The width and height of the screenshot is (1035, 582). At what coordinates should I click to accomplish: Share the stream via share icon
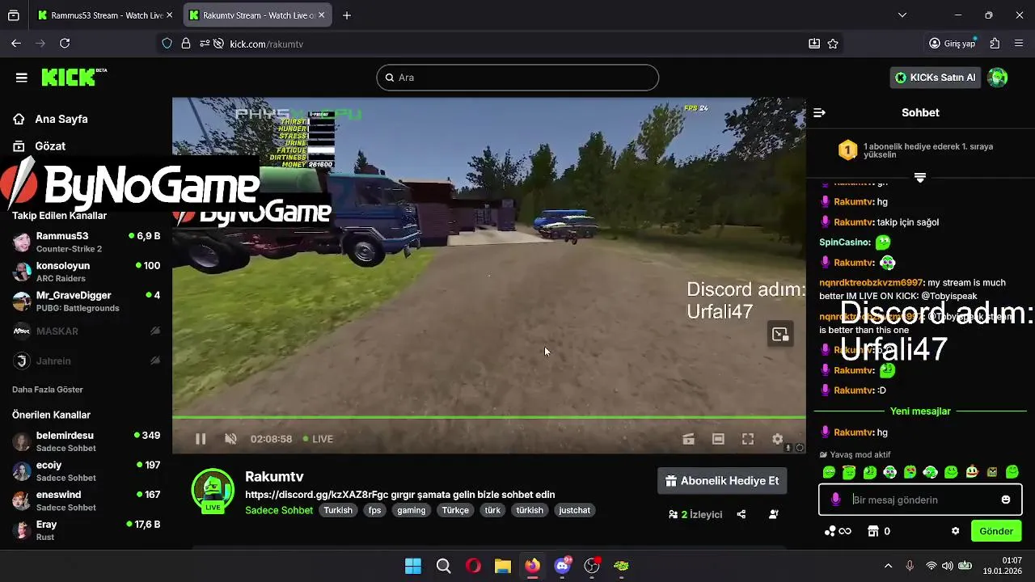741,514
